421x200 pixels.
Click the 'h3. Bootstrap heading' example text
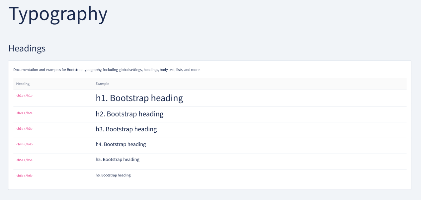pos(126,129)
